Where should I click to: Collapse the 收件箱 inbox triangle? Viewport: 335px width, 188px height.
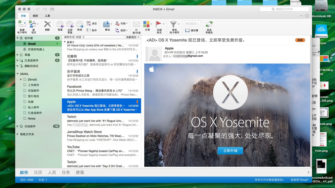tap(18, 38)
